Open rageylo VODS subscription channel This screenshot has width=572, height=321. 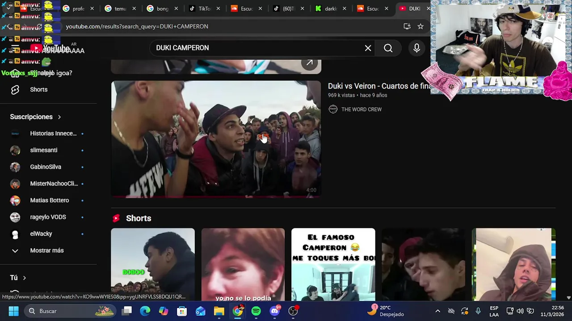[48, 217]
